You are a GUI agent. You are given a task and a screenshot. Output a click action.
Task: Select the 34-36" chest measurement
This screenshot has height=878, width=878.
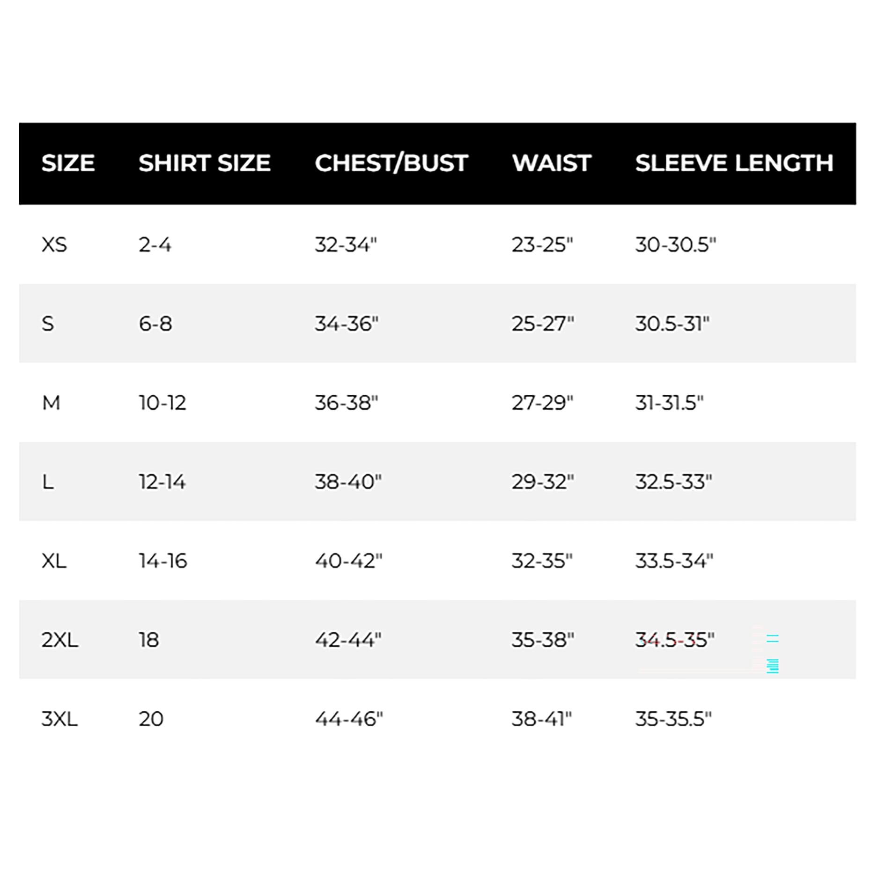click(347, 324)
